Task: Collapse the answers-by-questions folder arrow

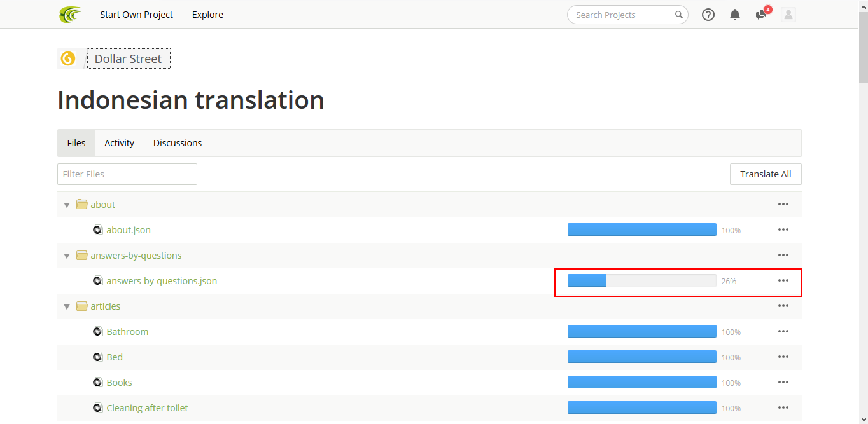Action: (x=66, y=256)
